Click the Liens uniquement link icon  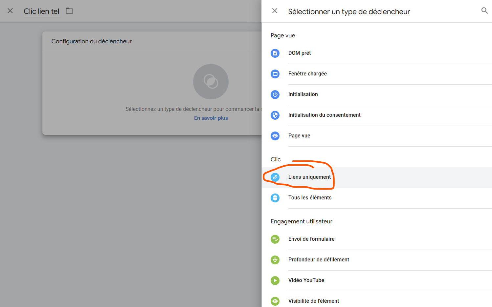[x=275, y=177]
